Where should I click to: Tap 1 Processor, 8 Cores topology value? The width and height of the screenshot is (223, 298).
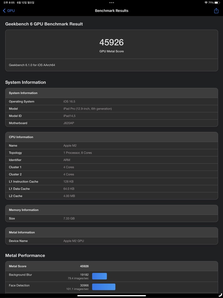78,153
